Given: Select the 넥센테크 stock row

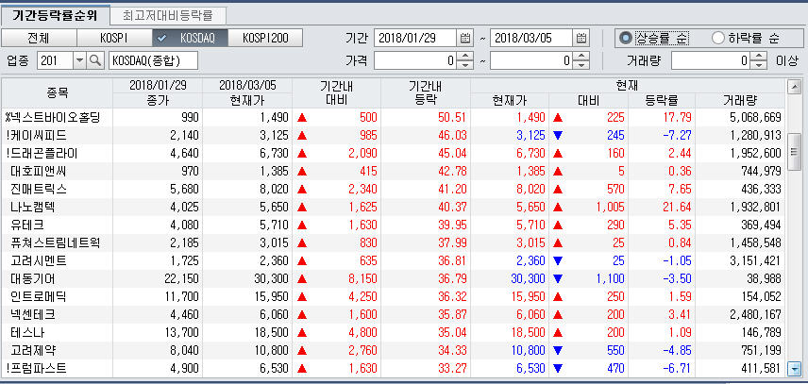Looking at the screenshot, I should 394,314.
